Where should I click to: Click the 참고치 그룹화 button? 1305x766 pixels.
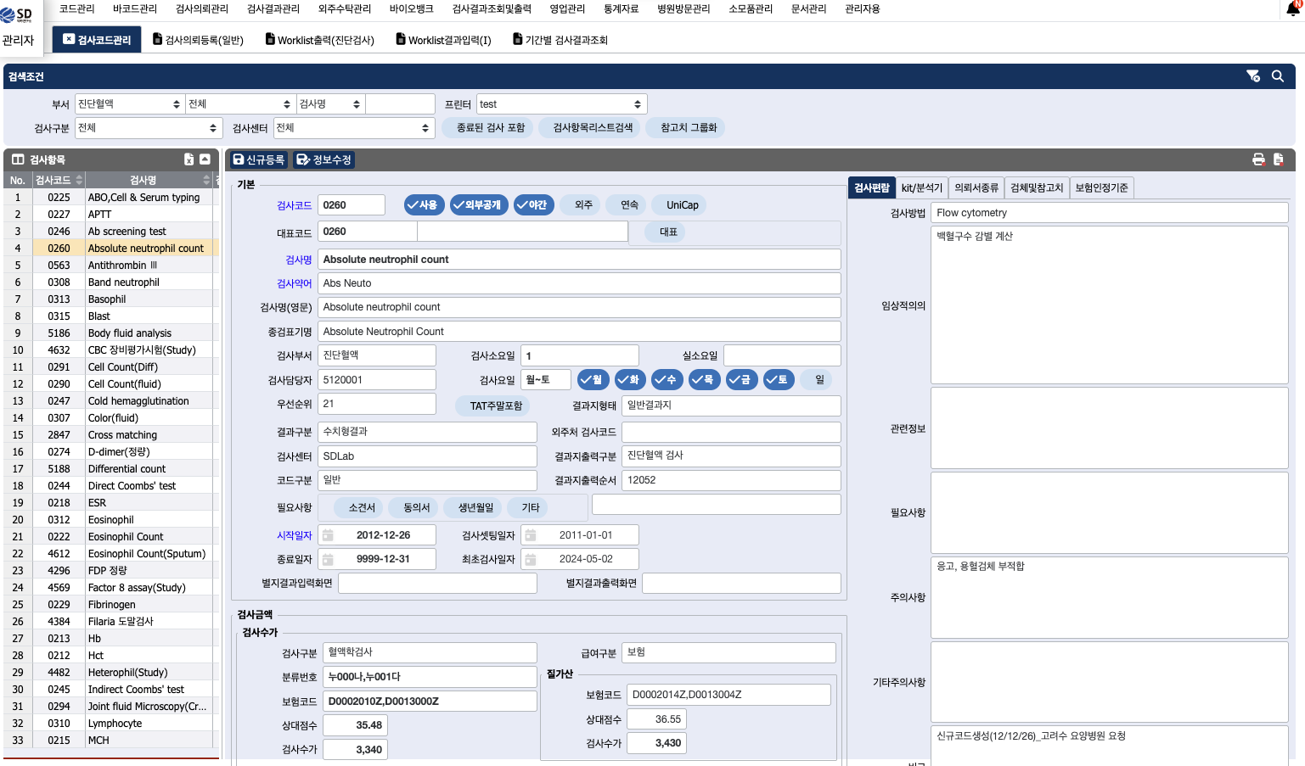pyautogui.click(x=689, y=128)
